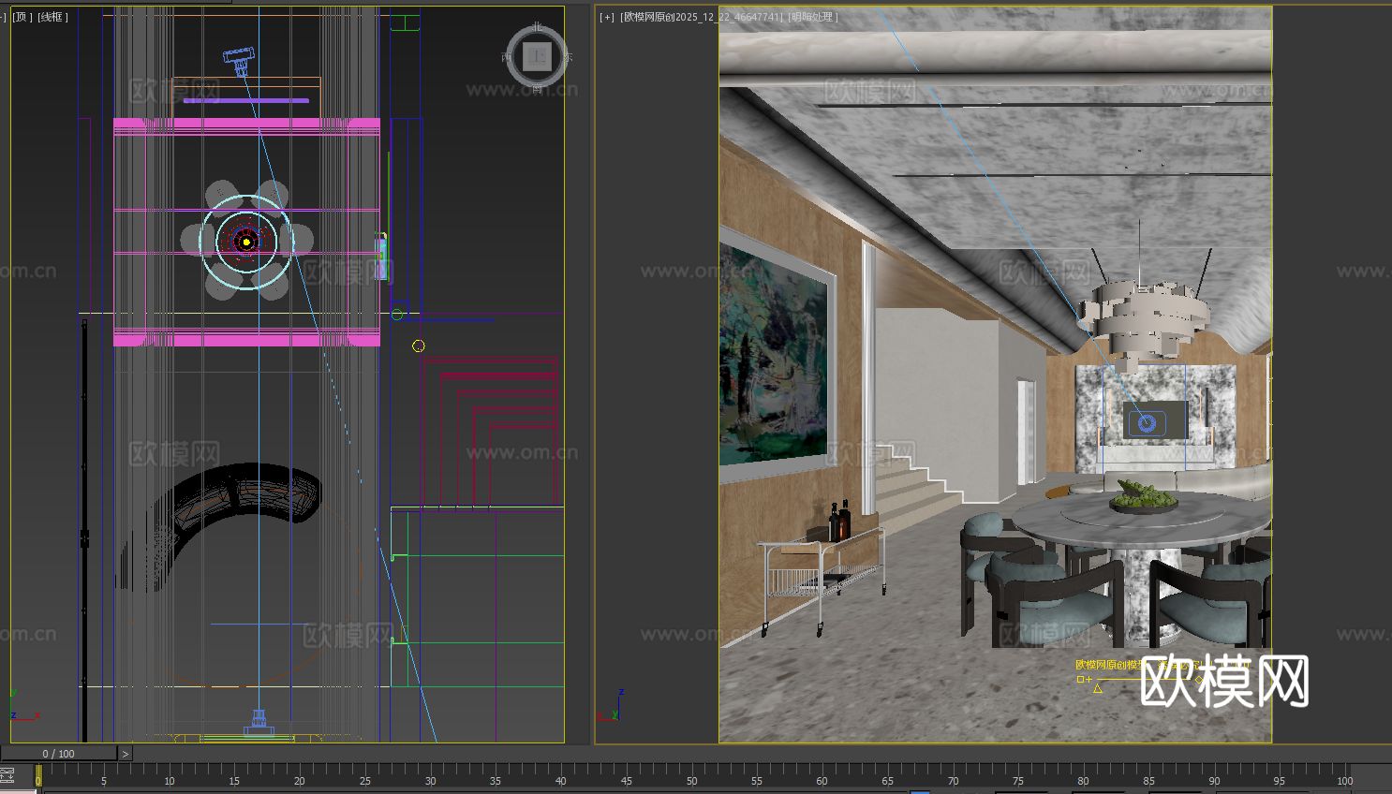Select the camera icon at top of plan view
Image resolution: width=1392 pixels, height=794 pixels.
[240, 57]
